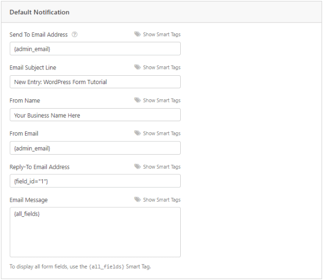The width and height of the screenshot is (323, 280).
Task: Click the Email Subject Line label
Action: coord(33,67)
